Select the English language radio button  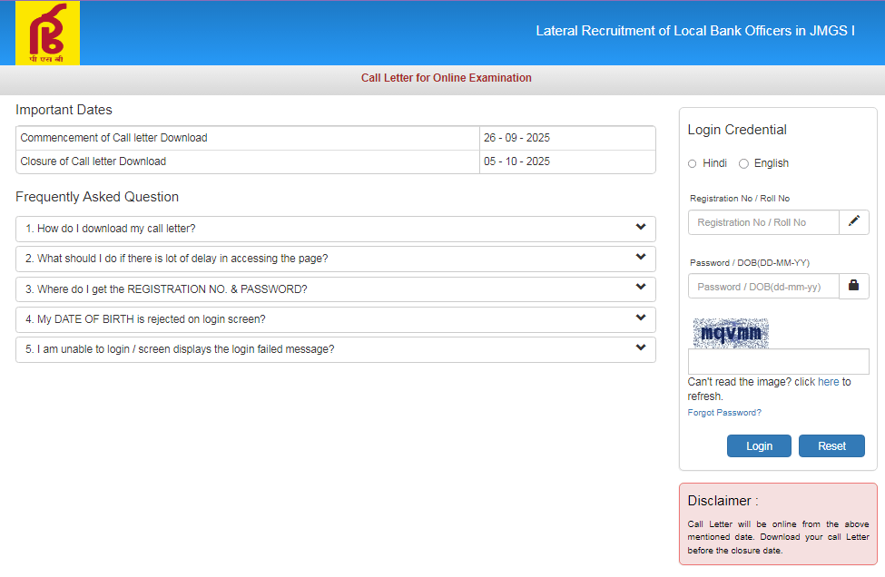744,163
